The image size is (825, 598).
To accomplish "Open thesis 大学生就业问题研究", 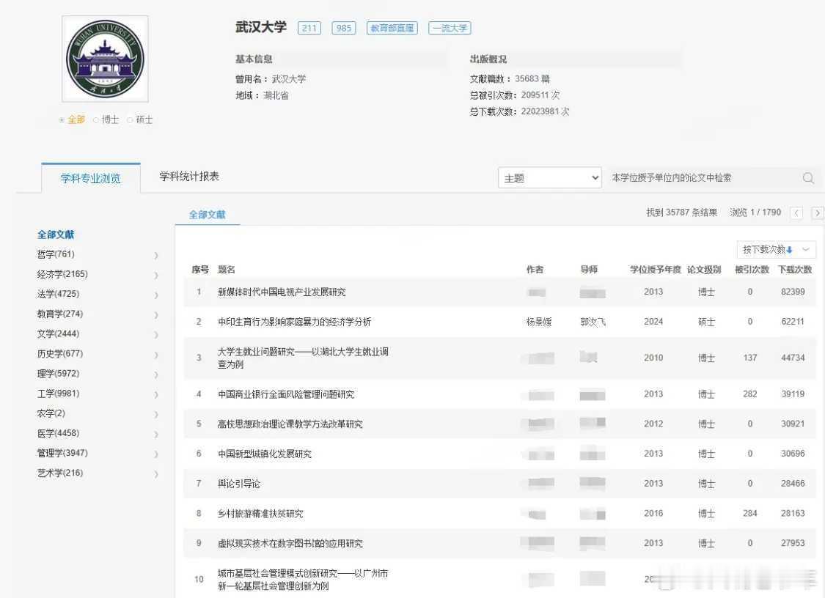I will (x=303, y=358).
